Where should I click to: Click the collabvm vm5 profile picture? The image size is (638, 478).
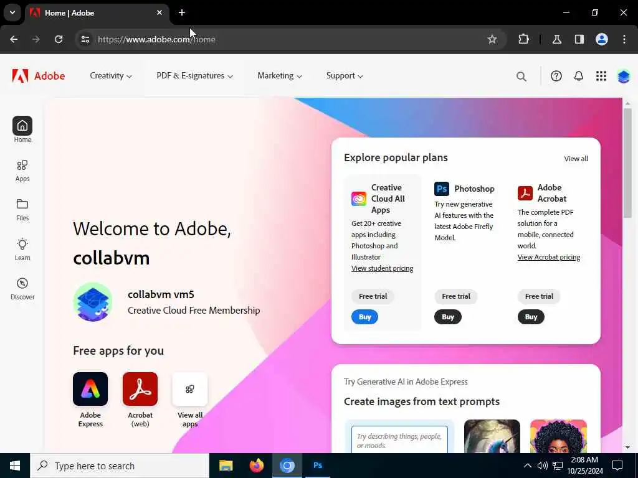click(93, 302)
